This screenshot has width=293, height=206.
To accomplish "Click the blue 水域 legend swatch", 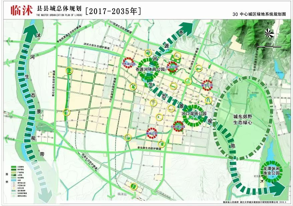I will pyautogui.click(x=14, y=180).
